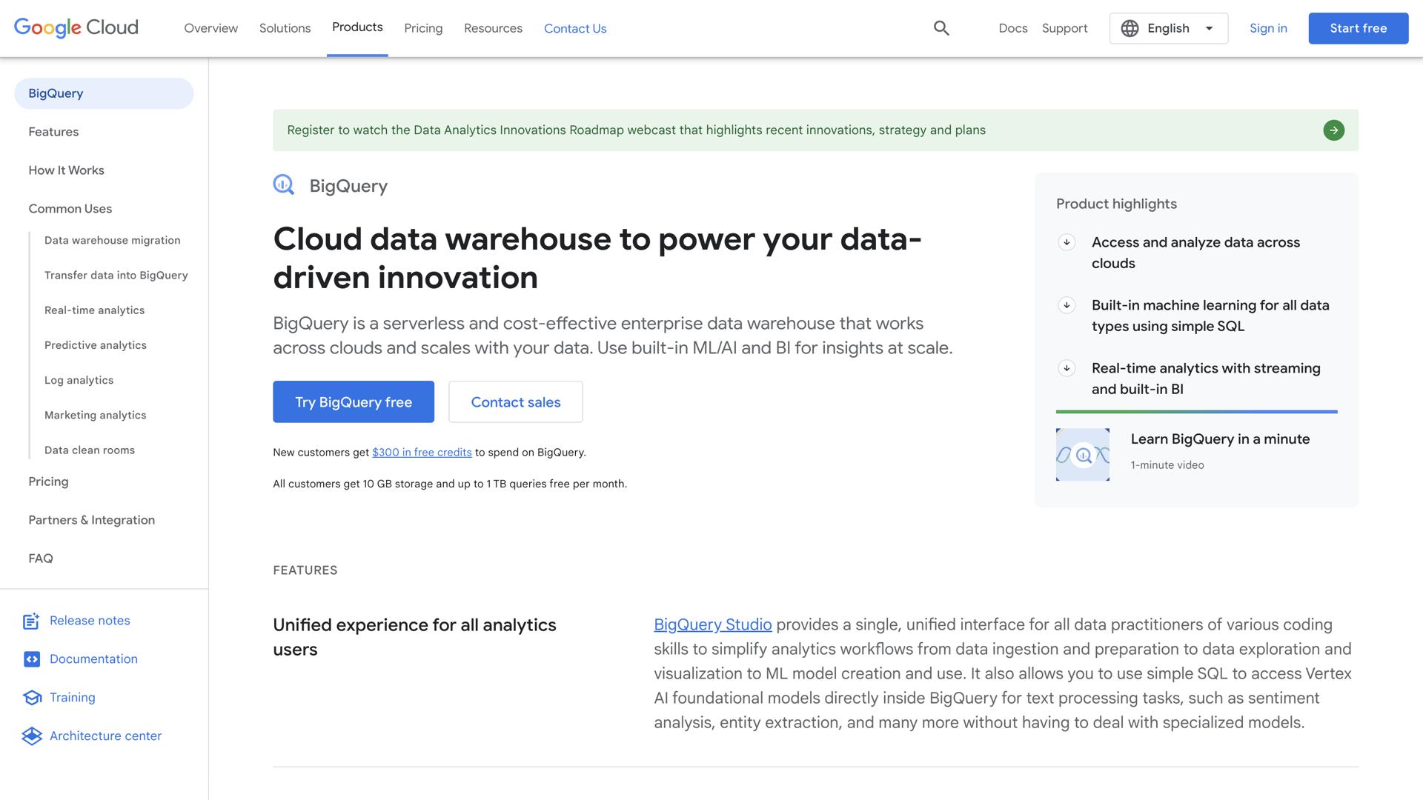Click the Start free button
Screen dimensions: 1423x800
[1359, 28]
